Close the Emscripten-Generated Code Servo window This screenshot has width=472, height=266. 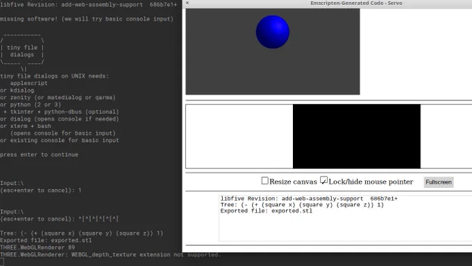pos(187,3)
